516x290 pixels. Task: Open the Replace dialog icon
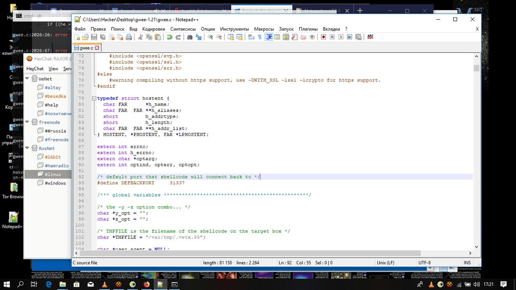point(199,37)
